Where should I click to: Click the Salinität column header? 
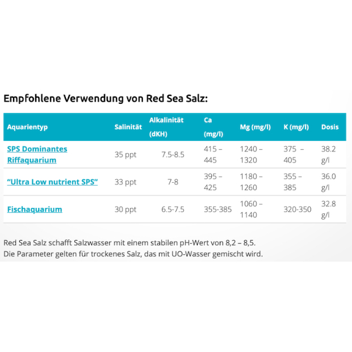(x=128, y=127)
